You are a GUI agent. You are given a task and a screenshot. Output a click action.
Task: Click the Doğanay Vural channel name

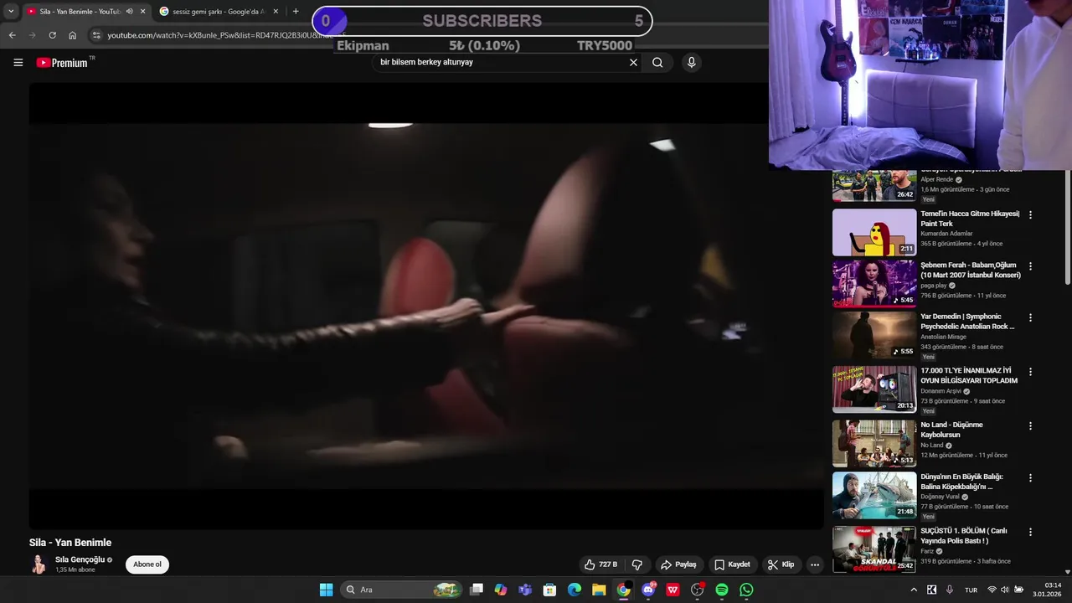point(939,497)
